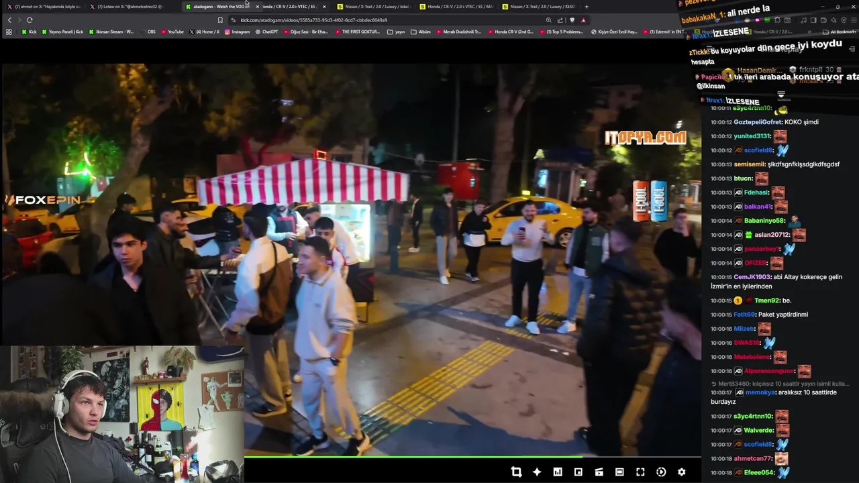Click username yunited3131 in chat
The height and width of the screenshot is (483, 859).
(x=752, y=136)
